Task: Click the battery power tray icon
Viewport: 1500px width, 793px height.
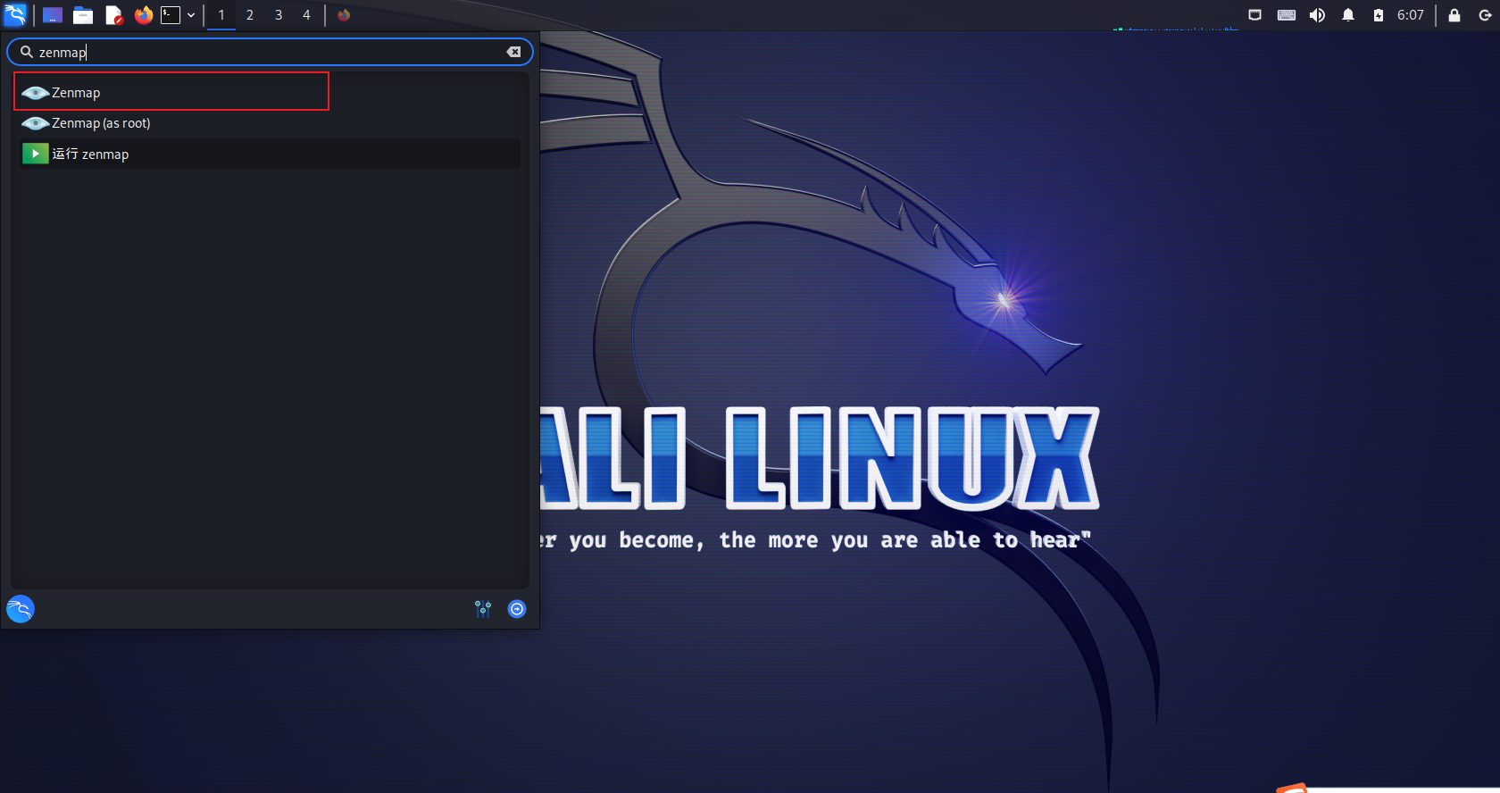Action: click(1379, 15)
